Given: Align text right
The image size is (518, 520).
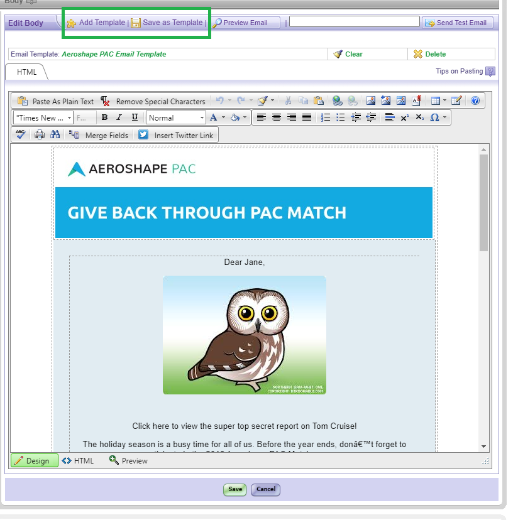Looking at the screenshot, I should coord(292,117).
